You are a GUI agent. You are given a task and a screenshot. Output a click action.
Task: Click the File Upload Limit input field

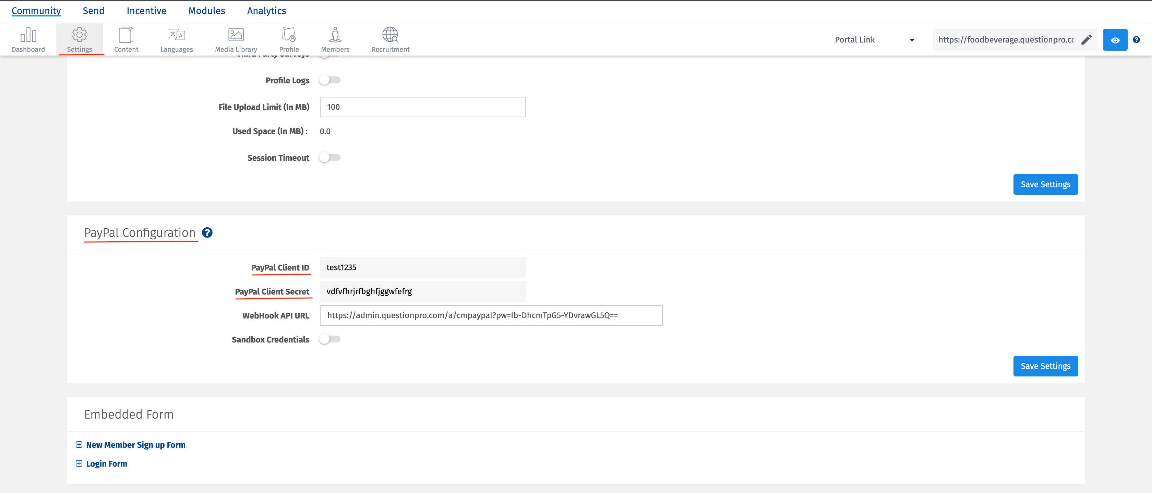(x=422, y=107)
